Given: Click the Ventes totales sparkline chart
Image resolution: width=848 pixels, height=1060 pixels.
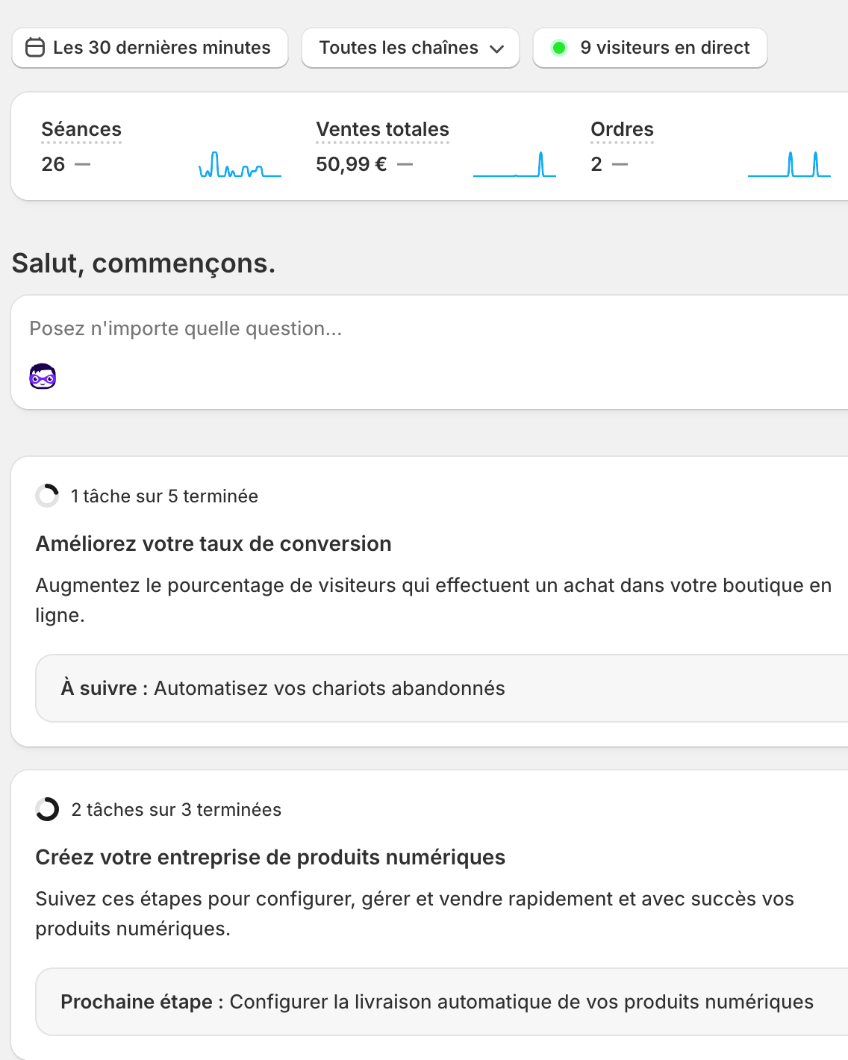Looking at the screenshot, I should [514, 165].
